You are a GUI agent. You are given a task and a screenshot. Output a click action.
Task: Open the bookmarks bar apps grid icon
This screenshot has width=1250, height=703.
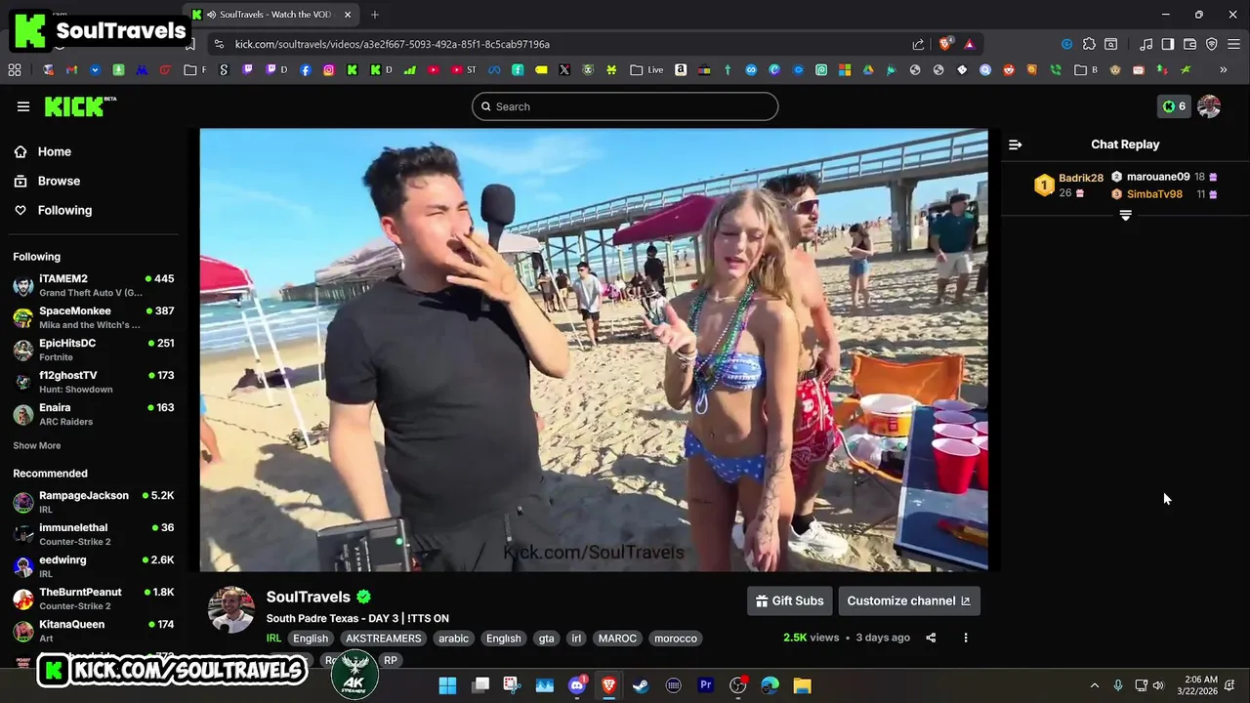point(15,70)
